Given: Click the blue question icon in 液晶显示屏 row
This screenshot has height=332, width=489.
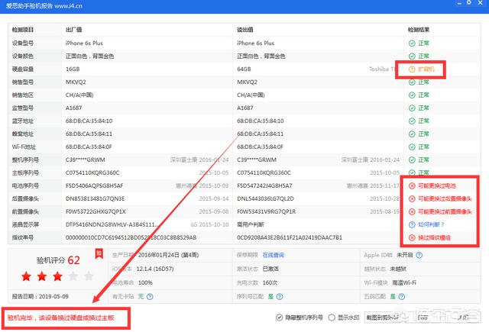Looking at the screenshot, I should click(412, 225).
